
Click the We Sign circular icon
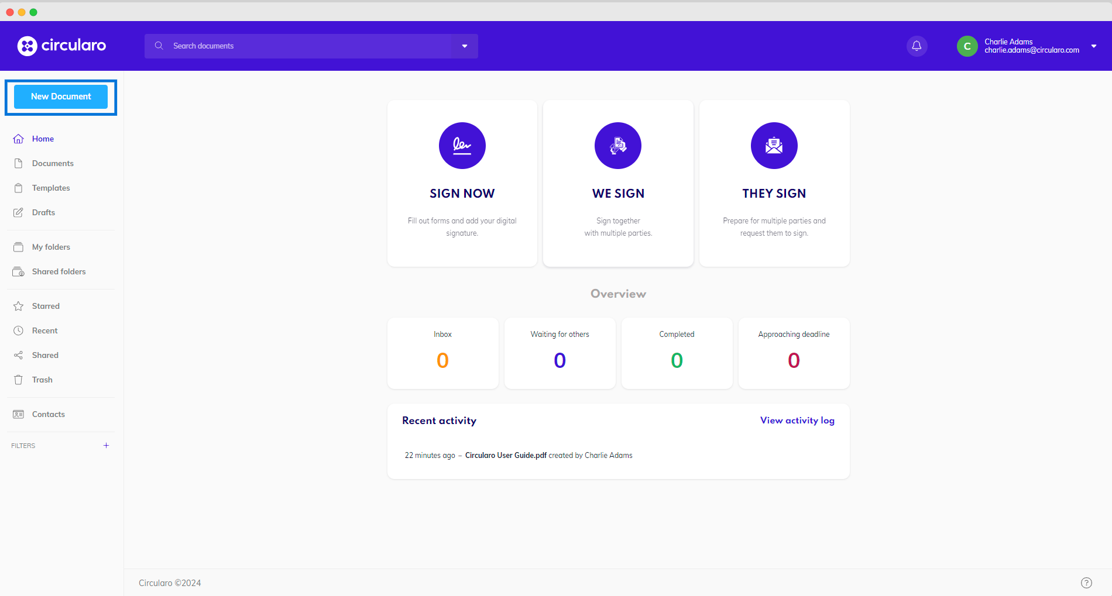[x=617, y=146]
